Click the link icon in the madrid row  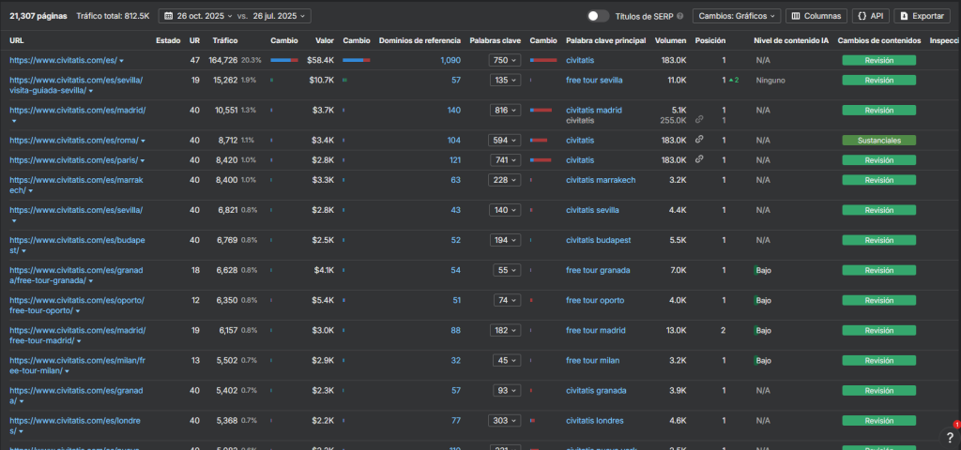click(699, 120)
